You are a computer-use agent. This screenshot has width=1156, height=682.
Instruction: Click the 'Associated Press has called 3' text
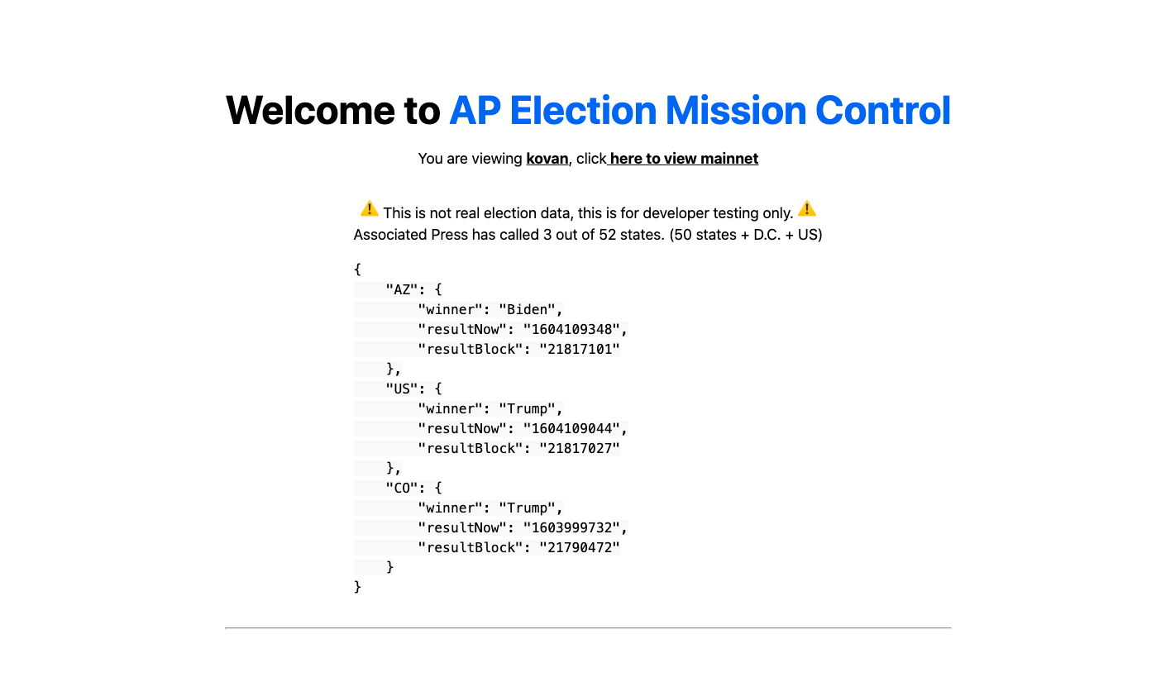click(x=452, y=235)
